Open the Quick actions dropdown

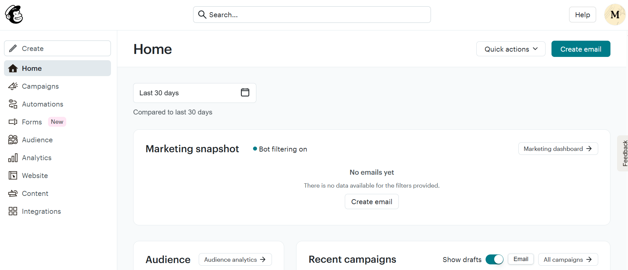click(510, 49)
